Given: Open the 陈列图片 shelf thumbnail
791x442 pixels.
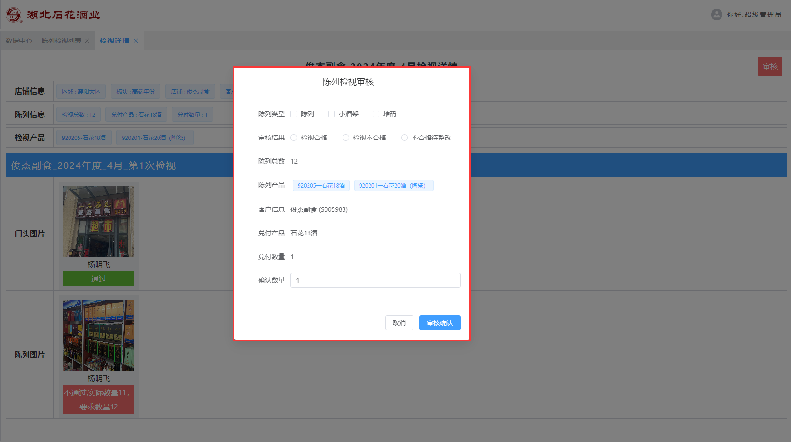Looking at the screenshot, I should point(99,336).
